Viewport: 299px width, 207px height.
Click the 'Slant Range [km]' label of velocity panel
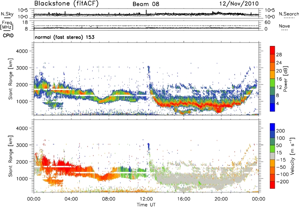[10, 156]
